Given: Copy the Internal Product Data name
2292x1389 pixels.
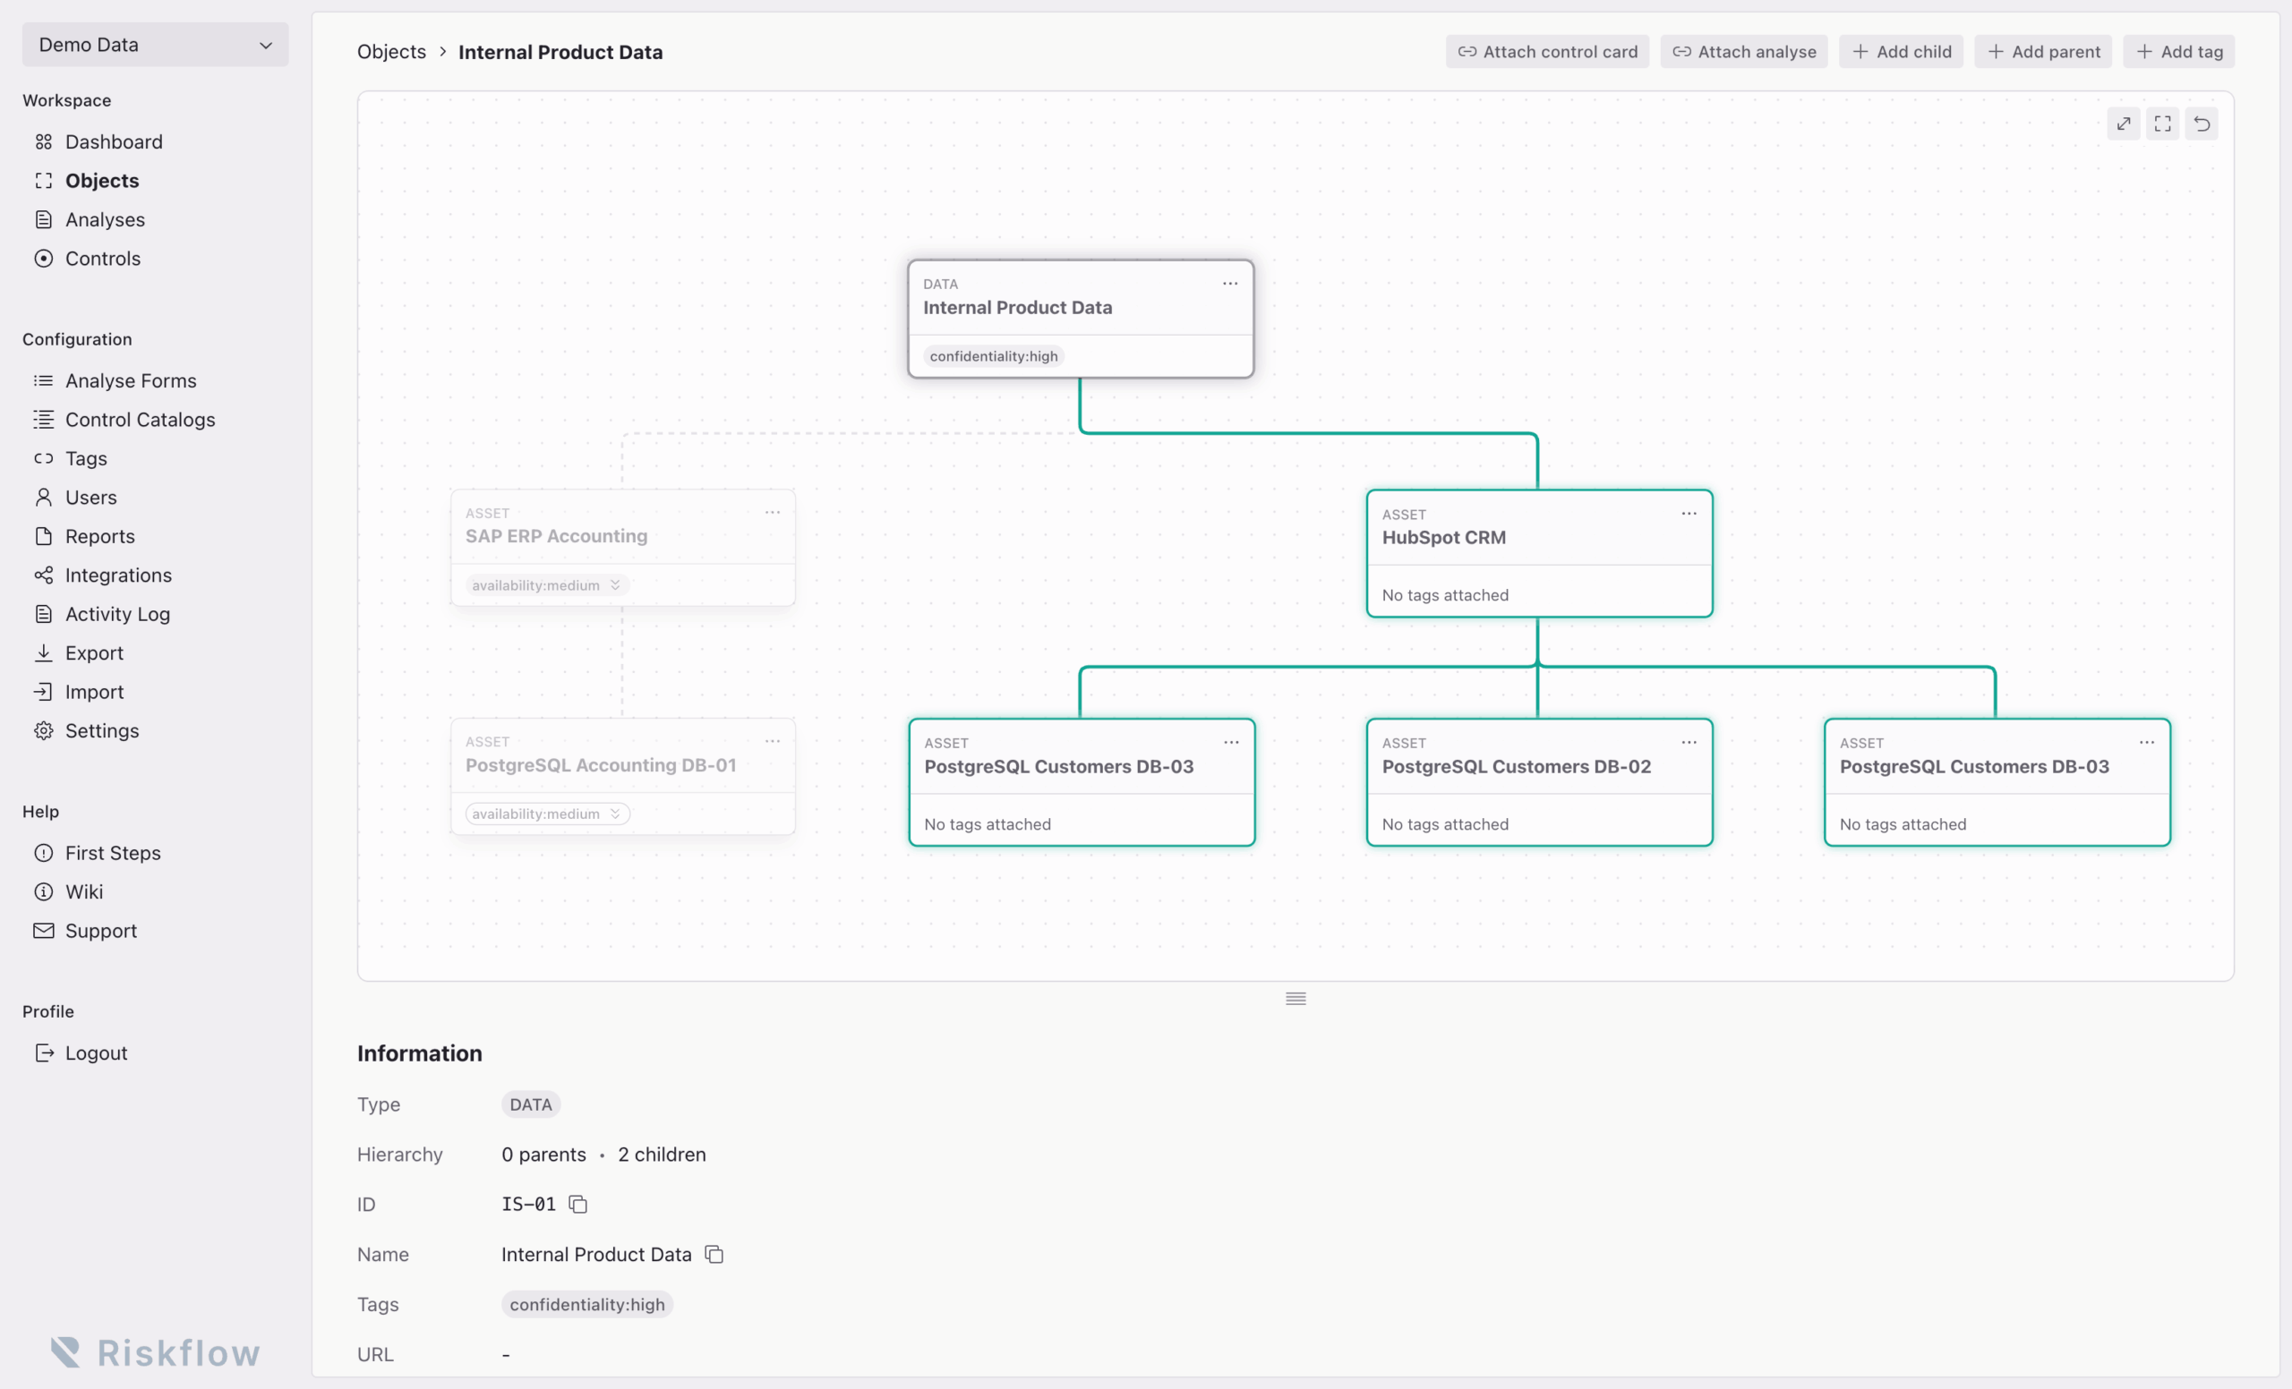Looking at the screenshot, I should 714,1254.
